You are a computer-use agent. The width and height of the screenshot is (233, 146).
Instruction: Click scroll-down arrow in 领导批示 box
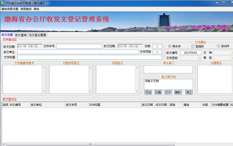pos(137,91)
